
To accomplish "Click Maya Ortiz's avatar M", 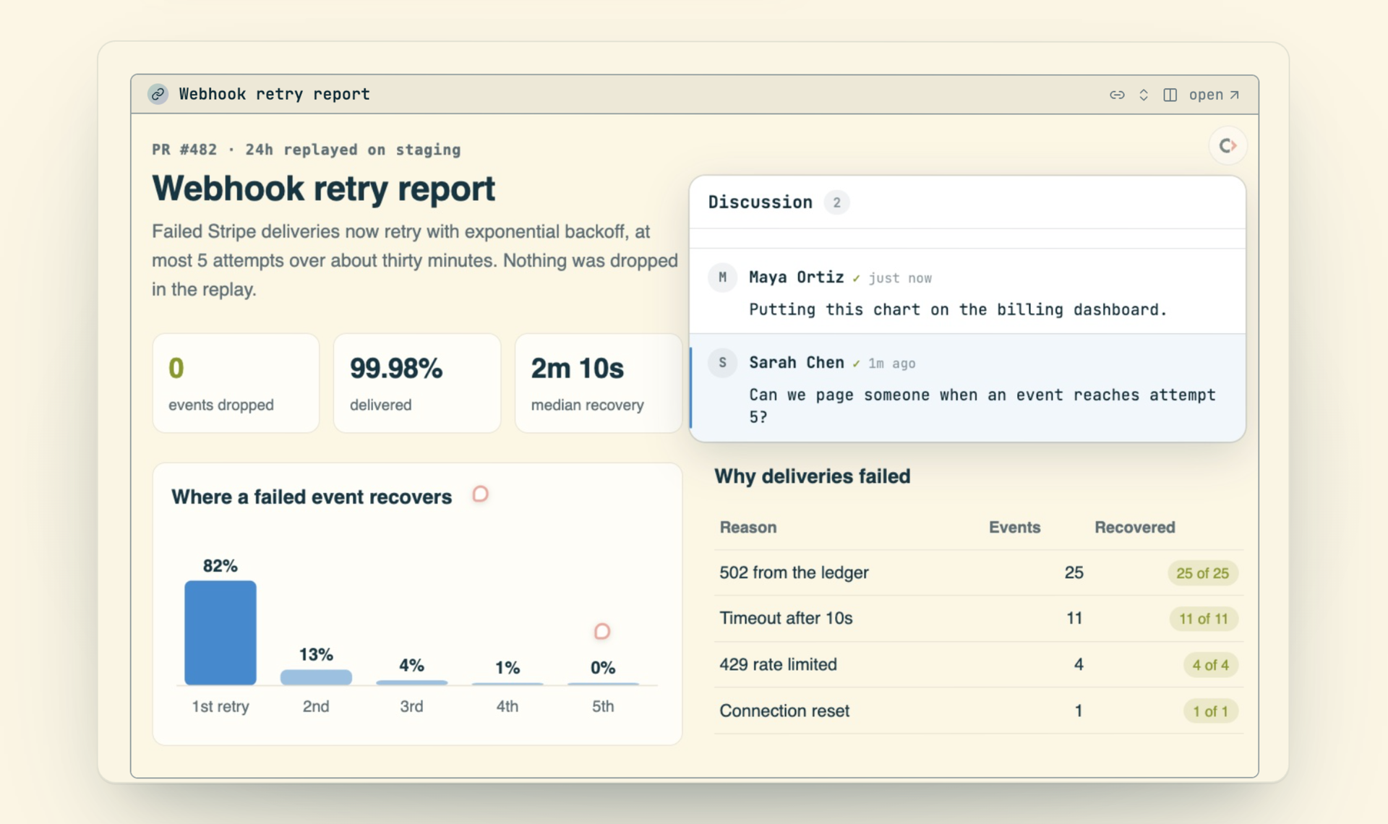I will click(x=722, y=278).
